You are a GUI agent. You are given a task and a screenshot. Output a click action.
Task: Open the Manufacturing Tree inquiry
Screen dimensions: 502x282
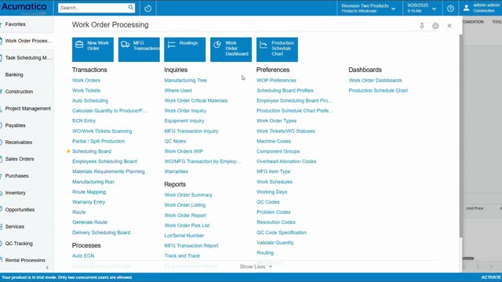tap(186, 80)
